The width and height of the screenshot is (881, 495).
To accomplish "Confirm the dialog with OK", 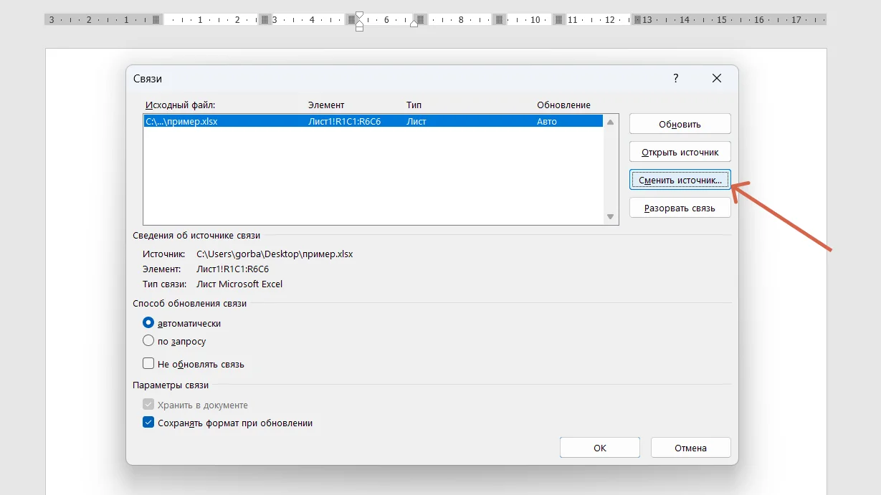I will tap(599, 448).
